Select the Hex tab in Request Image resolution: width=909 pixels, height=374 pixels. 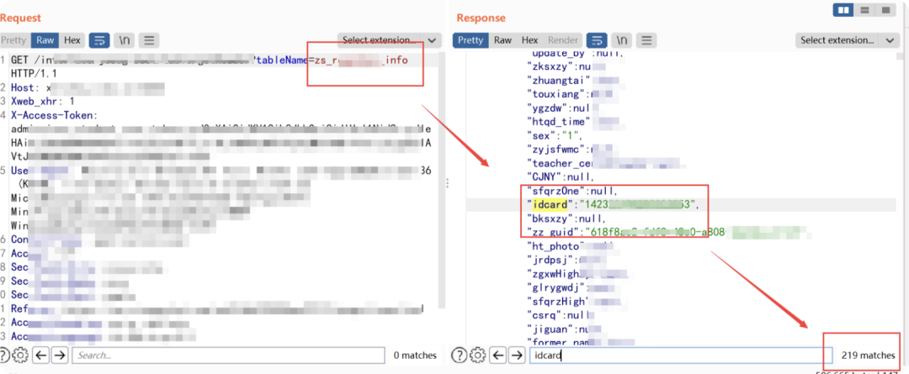(72, 40)
